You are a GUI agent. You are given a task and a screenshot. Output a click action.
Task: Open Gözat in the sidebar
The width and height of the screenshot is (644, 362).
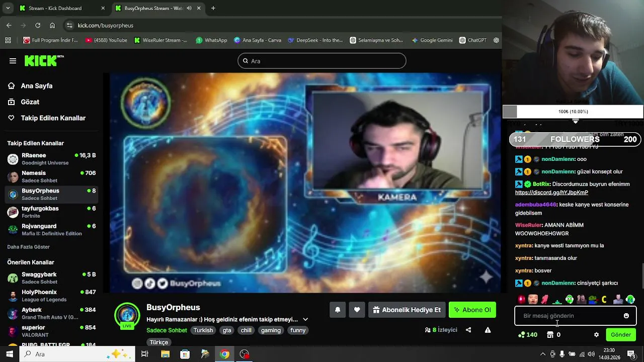[x=30, y=102]
